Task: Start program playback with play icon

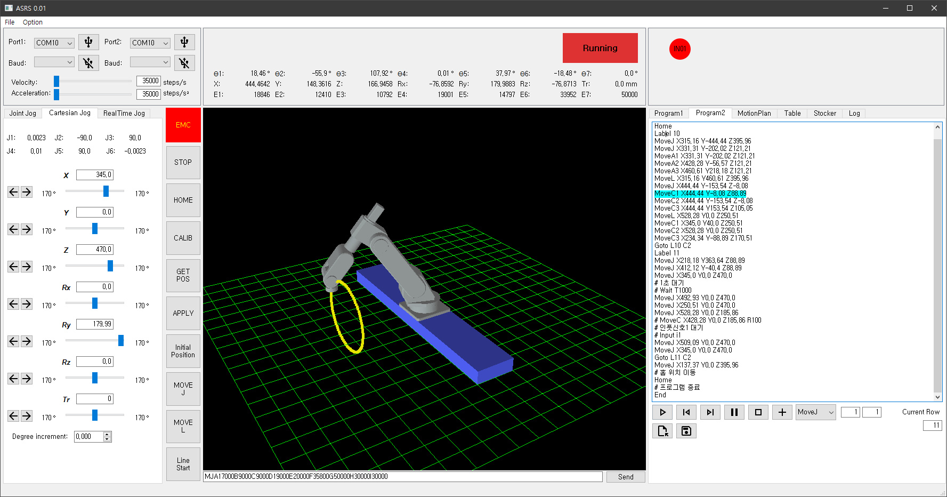Action: coord(662,412)
